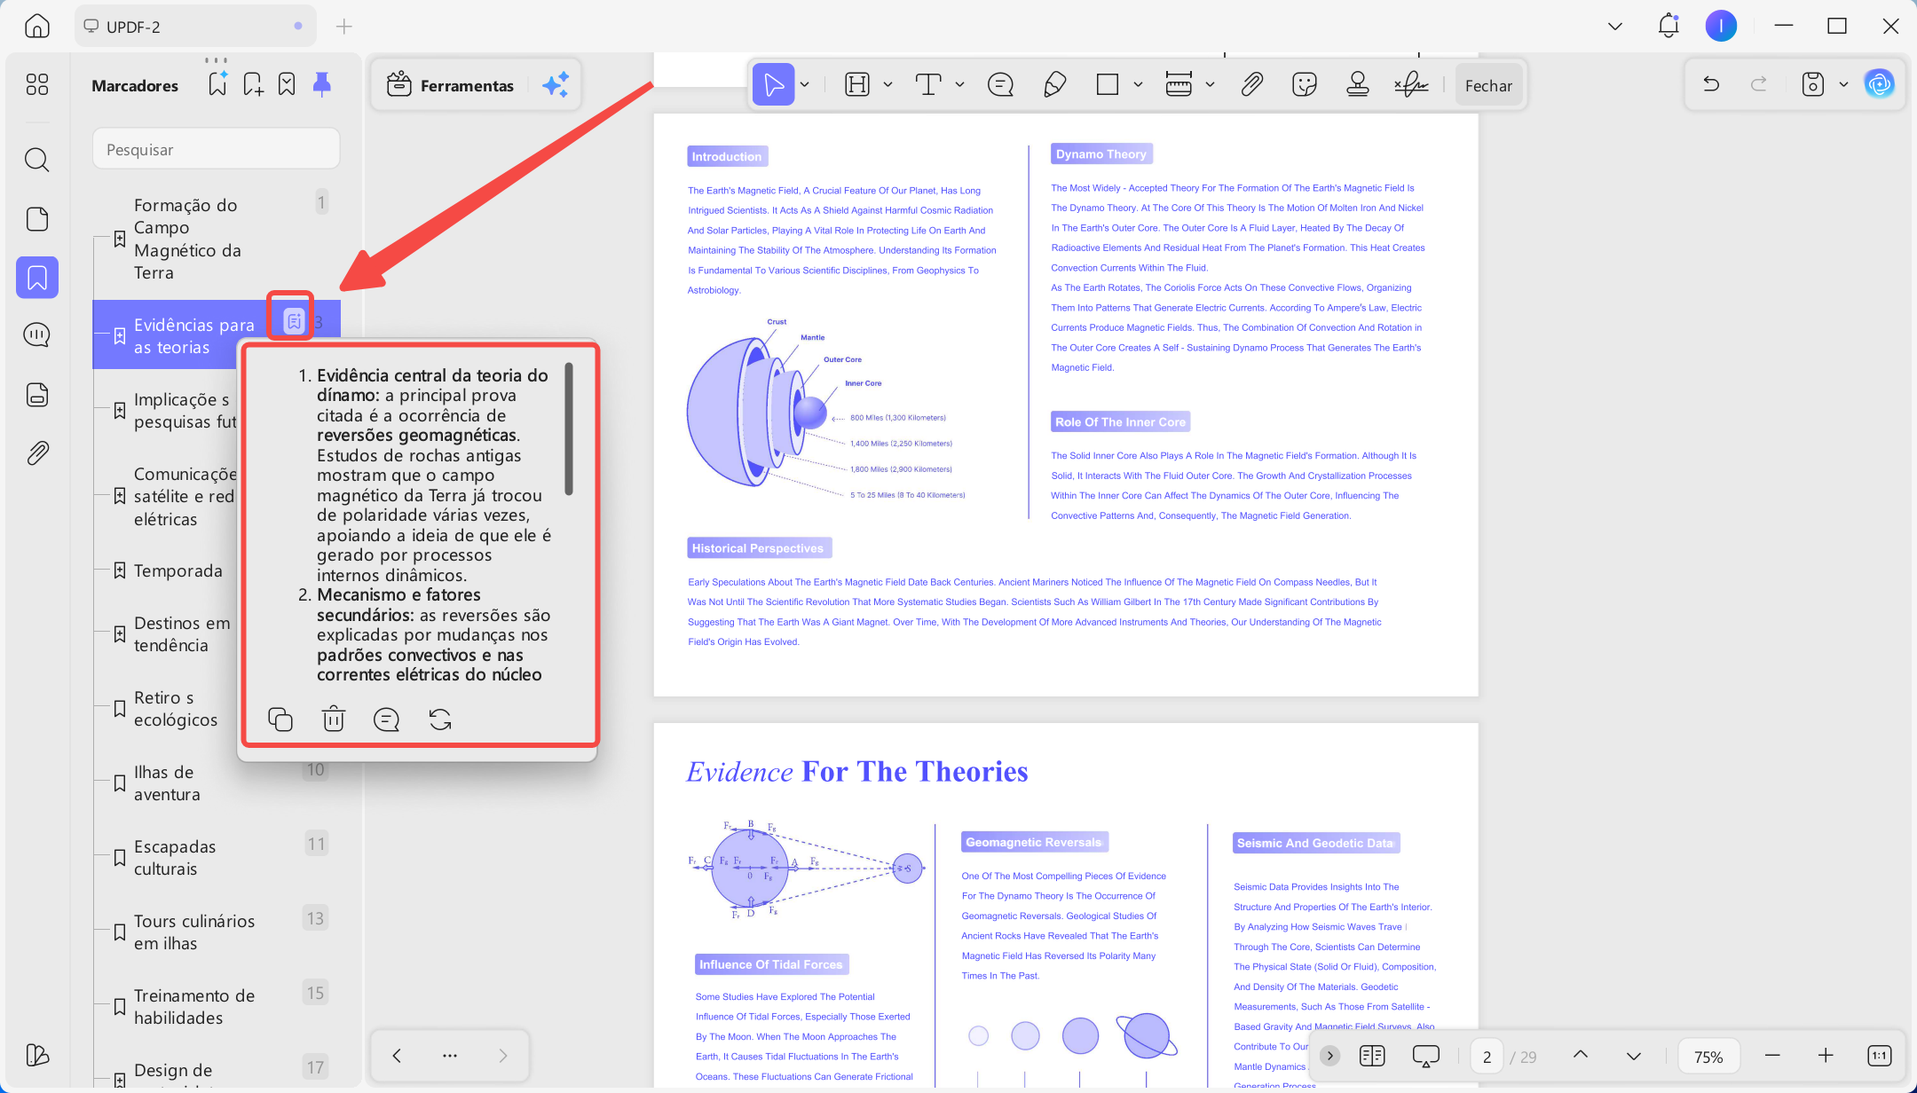
Task: Expand the highlight tool dropdown arrow
Action: (887, 85)
